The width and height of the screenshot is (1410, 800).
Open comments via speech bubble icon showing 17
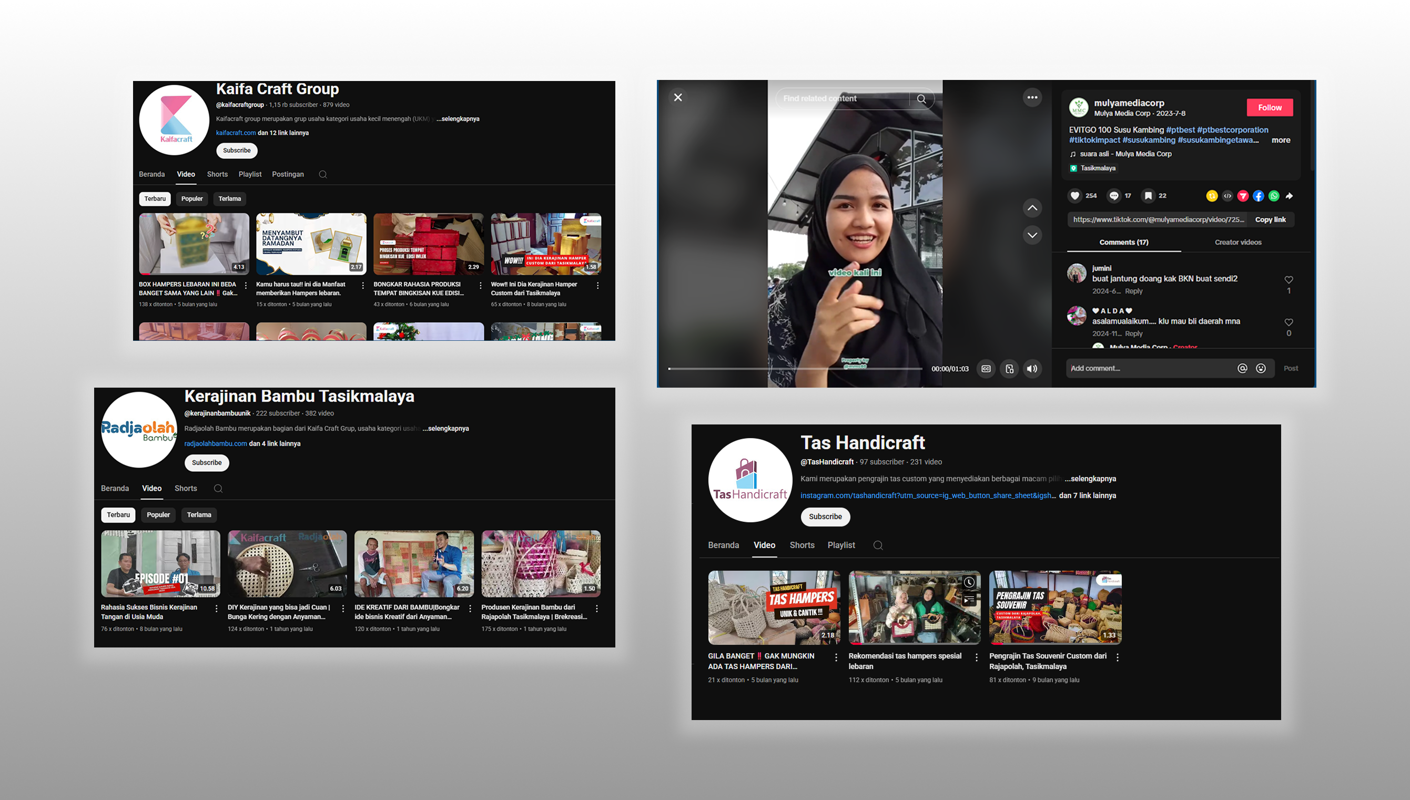coord(1113,196)
